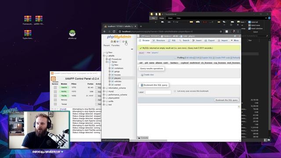281x158 pixels.
Task: Click the Bookmark this SQL query button
Action: (227, 100)
